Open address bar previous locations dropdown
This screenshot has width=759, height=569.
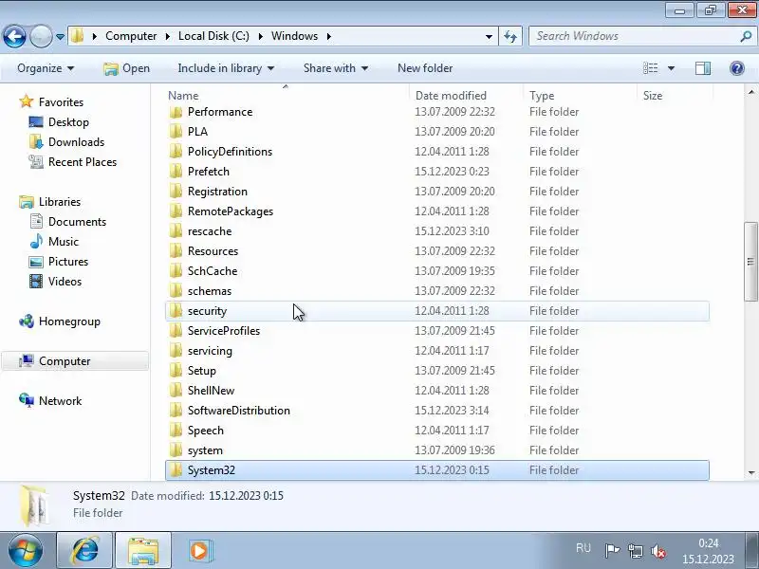click(x=489, y=36)
